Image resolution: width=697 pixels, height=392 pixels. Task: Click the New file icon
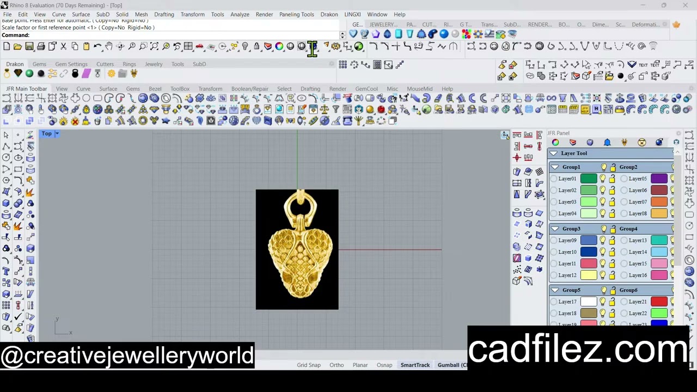[6, 46]
